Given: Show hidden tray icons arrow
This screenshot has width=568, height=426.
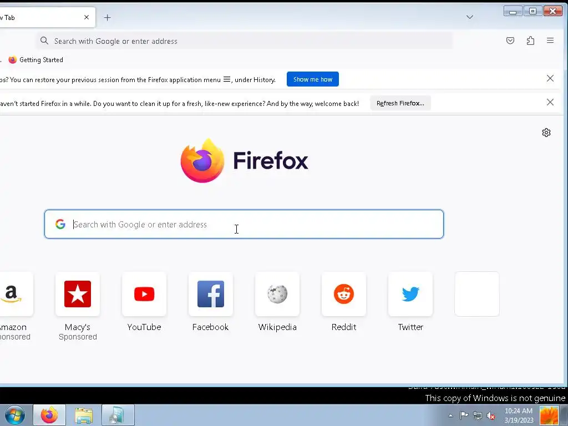Looking at the screenshot, I should click(x=450, y=415).
